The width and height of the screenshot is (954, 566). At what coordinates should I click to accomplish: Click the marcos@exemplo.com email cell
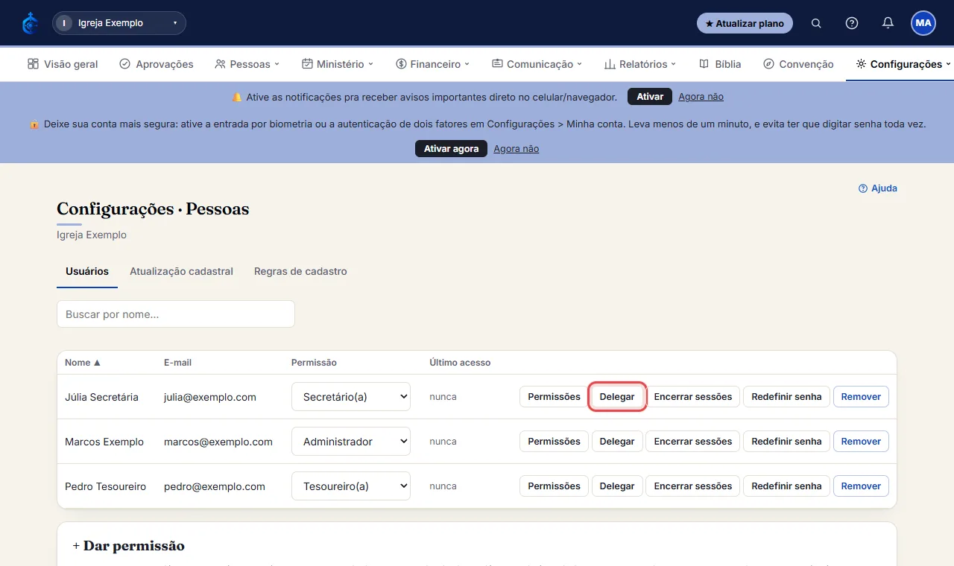(x=218, y=442)
